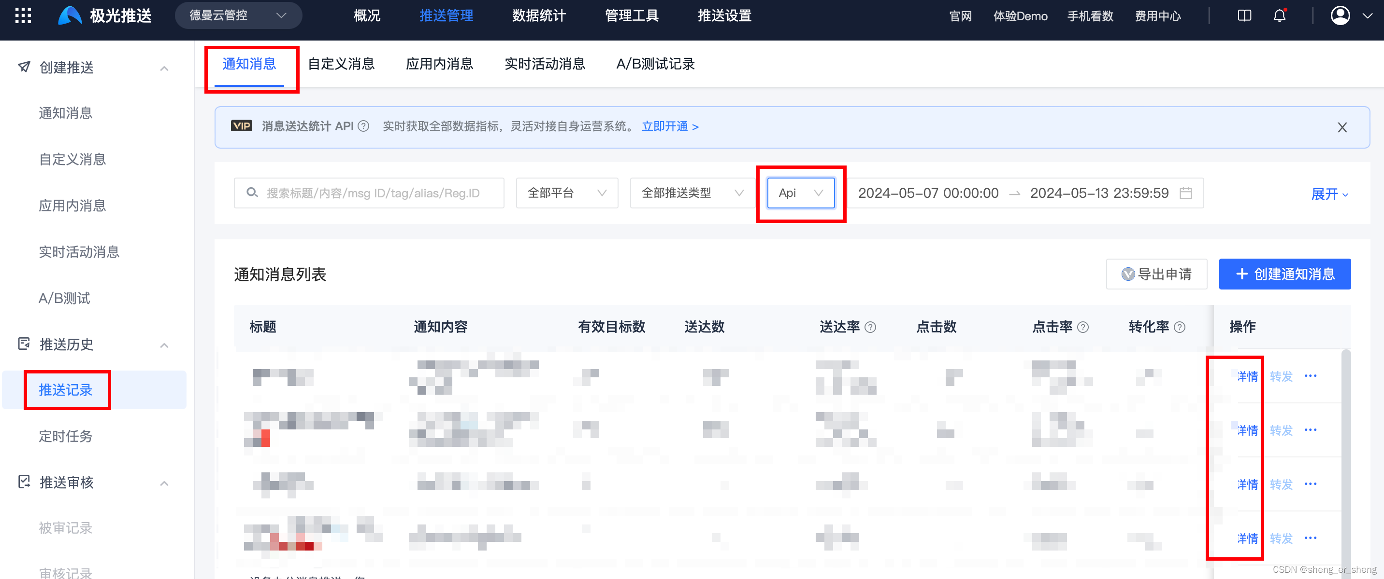1384x579 pixels.
Task: Open the app grid launcher icon
Action: (23, 15)
